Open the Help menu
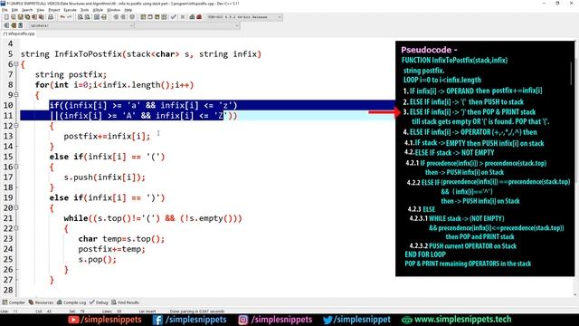Viewport: 579px width, 326px height. point(128,10)
